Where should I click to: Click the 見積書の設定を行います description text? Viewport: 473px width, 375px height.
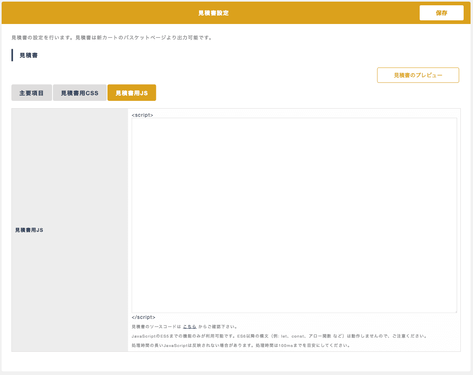tap(112, 38)
